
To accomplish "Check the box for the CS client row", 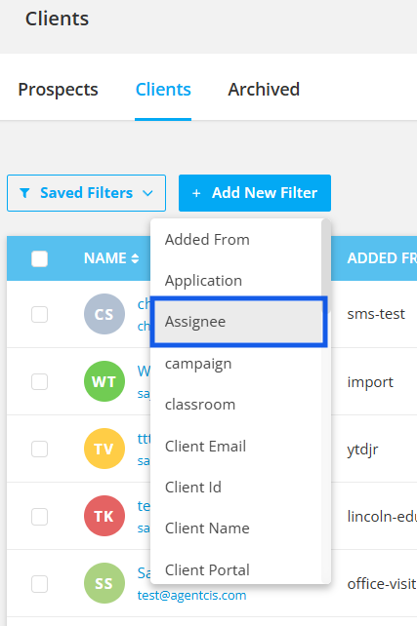I will click(40, 314).
